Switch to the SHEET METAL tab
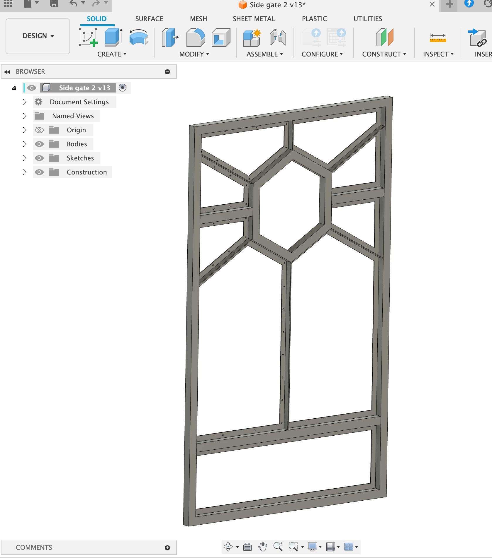492x558 pixels. (254, 19)
